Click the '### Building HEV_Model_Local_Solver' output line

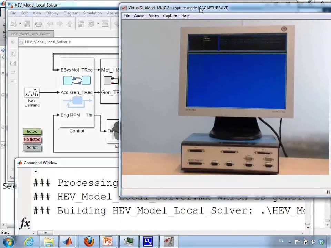169,210
